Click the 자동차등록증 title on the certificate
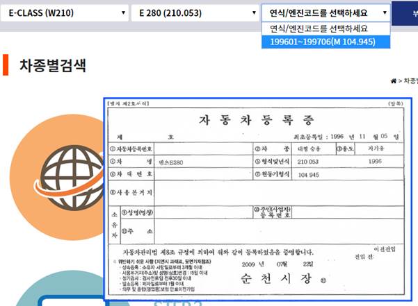The width and height of the screenshot is (418, 306). (257, 117)
